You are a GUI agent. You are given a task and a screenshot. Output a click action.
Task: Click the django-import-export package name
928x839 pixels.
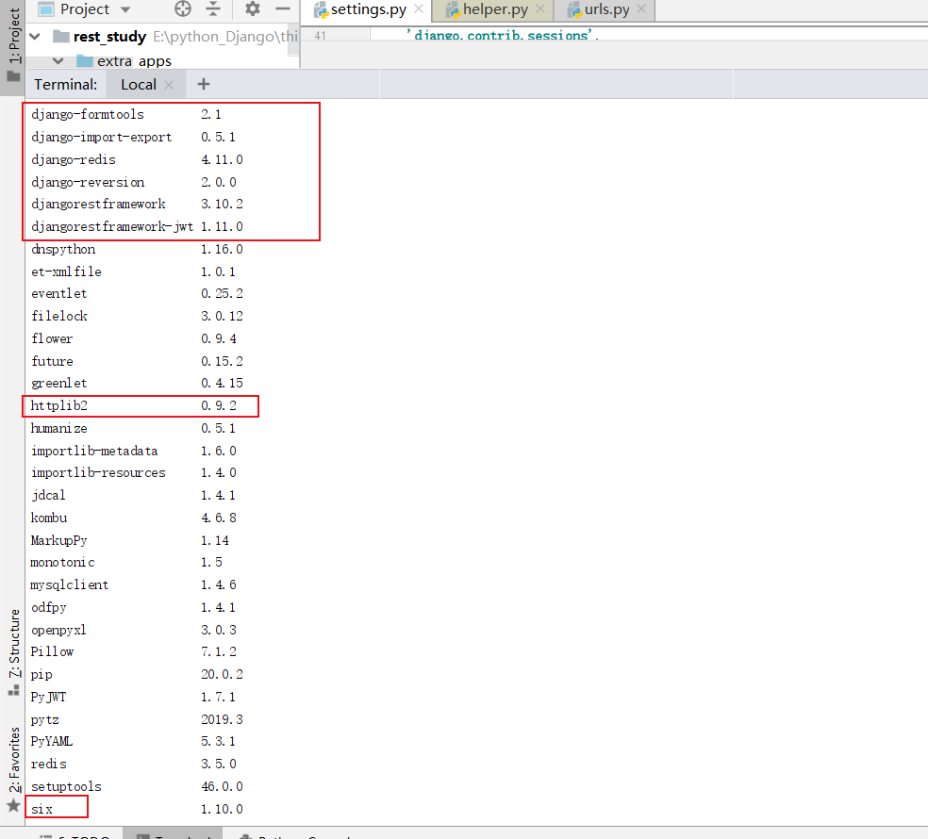(101, 137)
